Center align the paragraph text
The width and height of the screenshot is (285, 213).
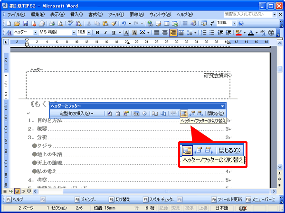click(x=165, y=33)
